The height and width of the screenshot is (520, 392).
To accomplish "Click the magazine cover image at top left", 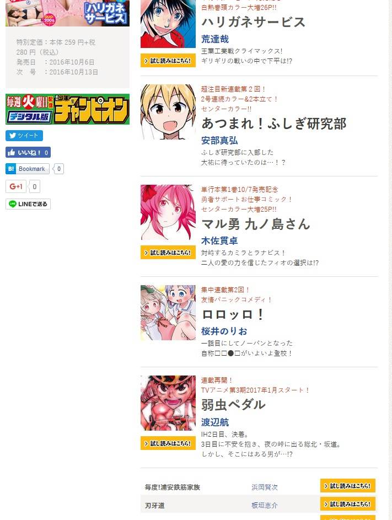I will pyautogui.click(x=68, y=13).
